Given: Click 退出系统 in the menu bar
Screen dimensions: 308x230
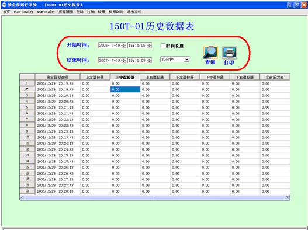Looking at the screenshot, I should 134,12.
